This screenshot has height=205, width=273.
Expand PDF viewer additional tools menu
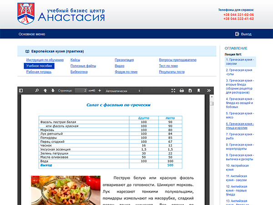[x=208, y=91]
